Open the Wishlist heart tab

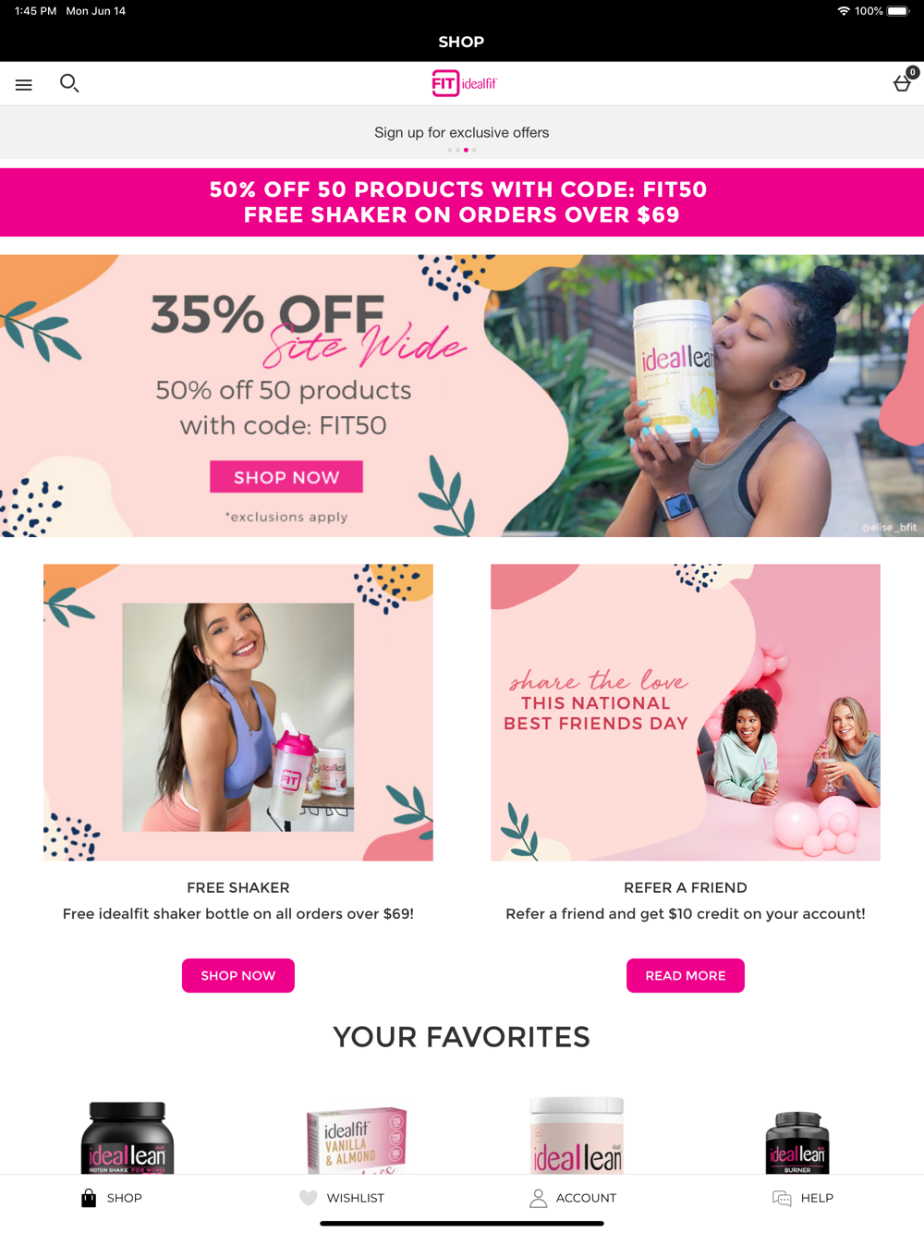point(342,1198)
